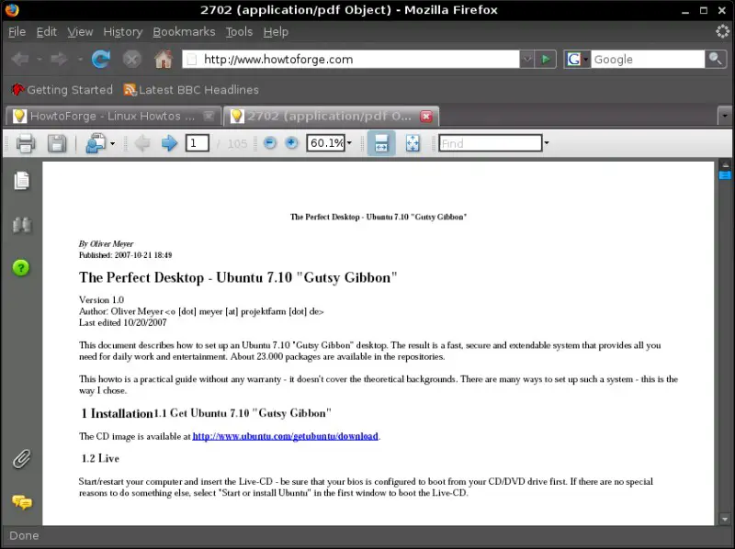735x549 pixels.
Task: Open the Getting Started bookmark
Action: tap(62, 89)
